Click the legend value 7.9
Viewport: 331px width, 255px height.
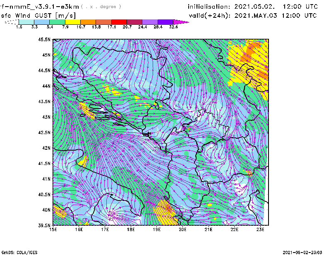click(x=65, y=27)
